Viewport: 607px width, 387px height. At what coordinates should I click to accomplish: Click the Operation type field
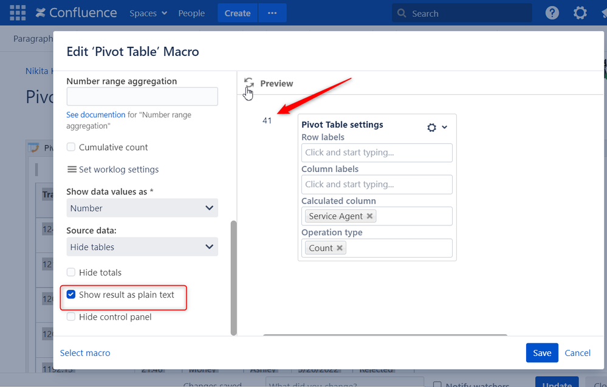point(377,248)
